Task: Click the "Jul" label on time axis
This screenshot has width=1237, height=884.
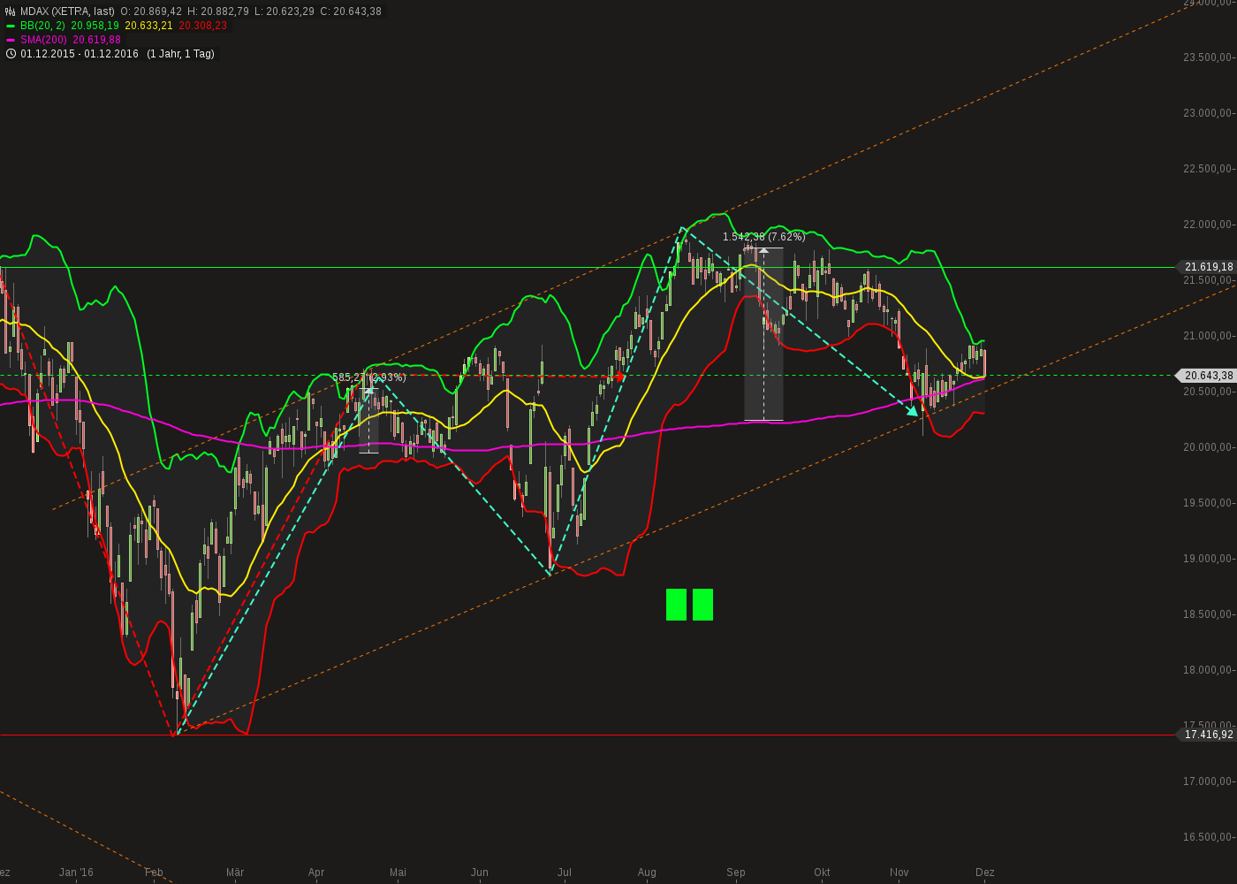Action: pyautogui.click(x=564, y=873)
